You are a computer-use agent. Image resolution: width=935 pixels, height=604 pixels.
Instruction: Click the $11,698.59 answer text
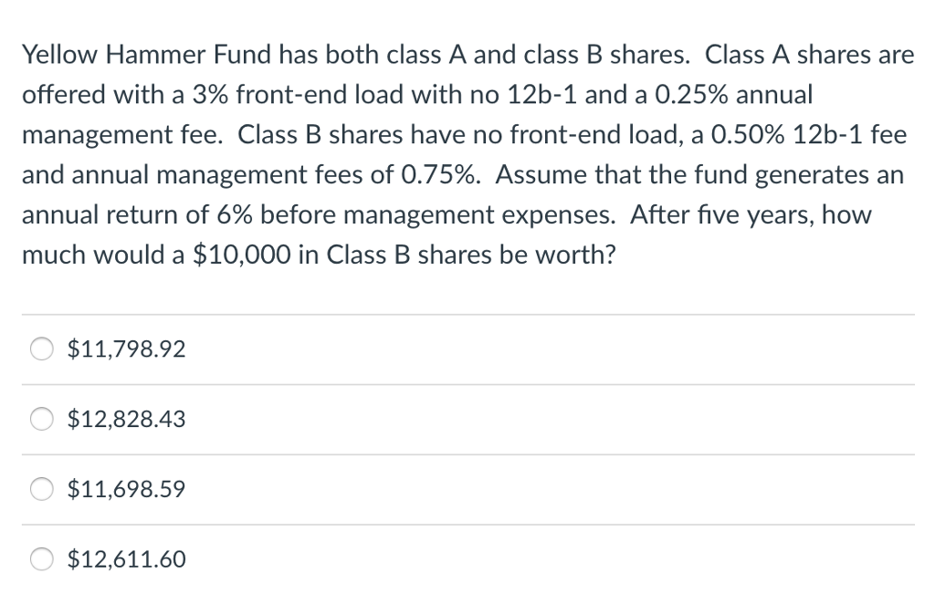tap(126, 489)
